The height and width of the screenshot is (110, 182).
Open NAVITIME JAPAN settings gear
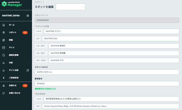click(x=28, y=16)
